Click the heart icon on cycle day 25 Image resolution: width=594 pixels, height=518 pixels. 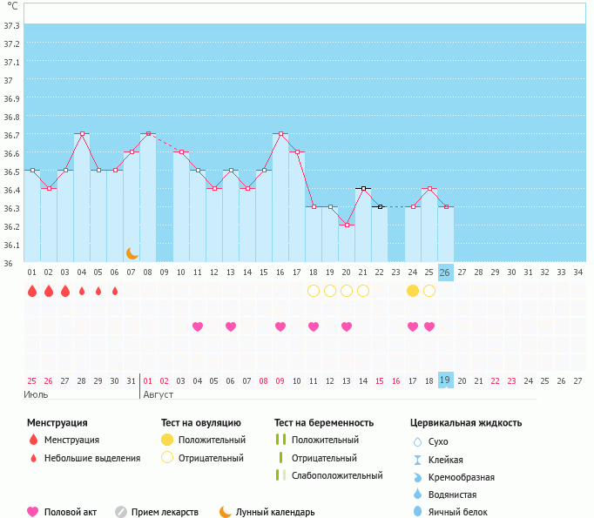click(x=429, y=326)
